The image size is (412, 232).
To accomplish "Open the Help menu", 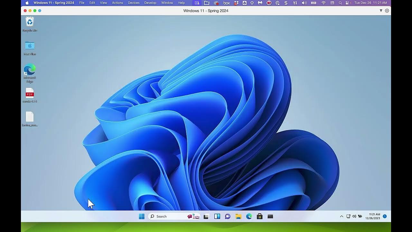I will point(182,3).
